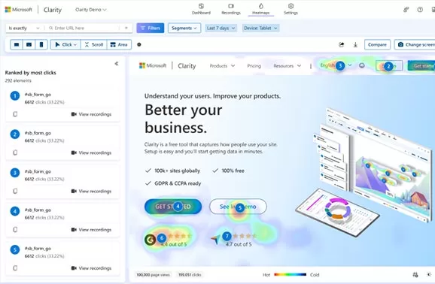Copy the selector of ranked element 2
Viewport: 435px width, 284px height.
15,153
